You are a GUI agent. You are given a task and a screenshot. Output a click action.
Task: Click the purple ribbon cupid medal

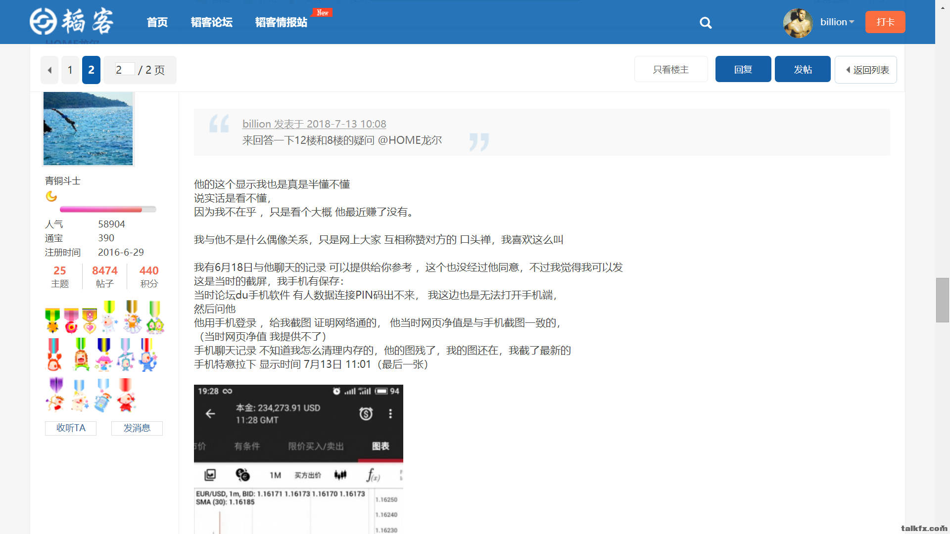click(x=55, y=395)
